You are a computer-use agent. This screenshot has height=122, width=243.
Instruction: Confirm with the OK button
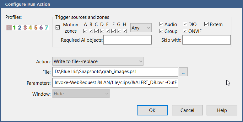(x=152, y=110)
